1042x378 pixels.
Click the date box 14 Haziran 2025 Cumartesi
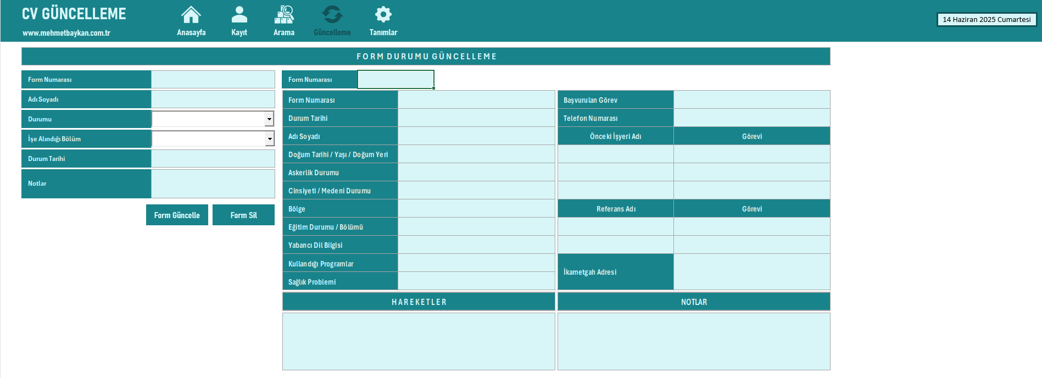pyautogui.click(x=987, y=19)
